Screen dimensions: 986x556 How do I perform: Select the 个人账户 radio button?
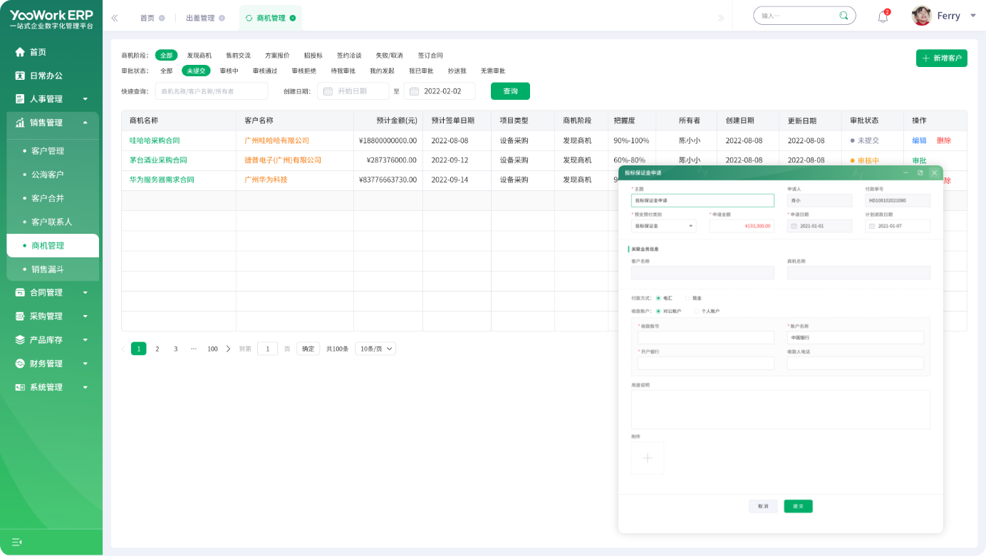(x=697, y=311)
